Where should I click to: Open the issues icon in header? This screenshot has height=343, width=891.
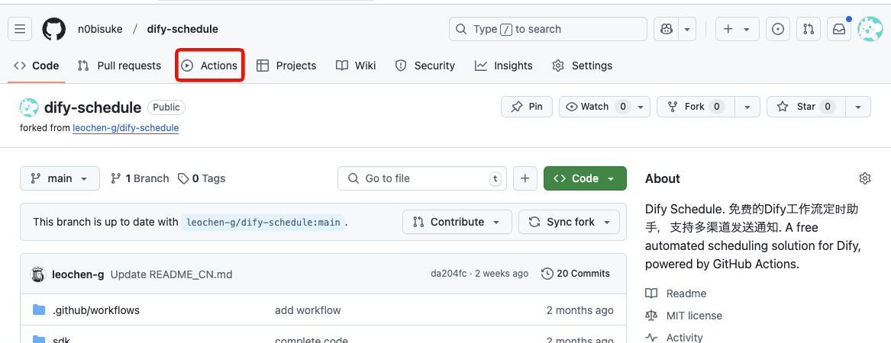(778, 29)
